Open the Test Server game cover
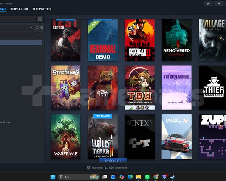The width and height of the screenshot is (226, 181). [66, 40]
